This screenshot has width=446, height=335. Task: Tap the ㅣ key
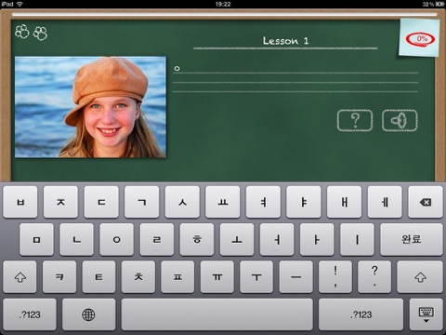(x=357, y=239)
